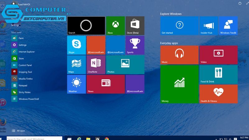Open the Search Cortana tile

pos(86,26)
